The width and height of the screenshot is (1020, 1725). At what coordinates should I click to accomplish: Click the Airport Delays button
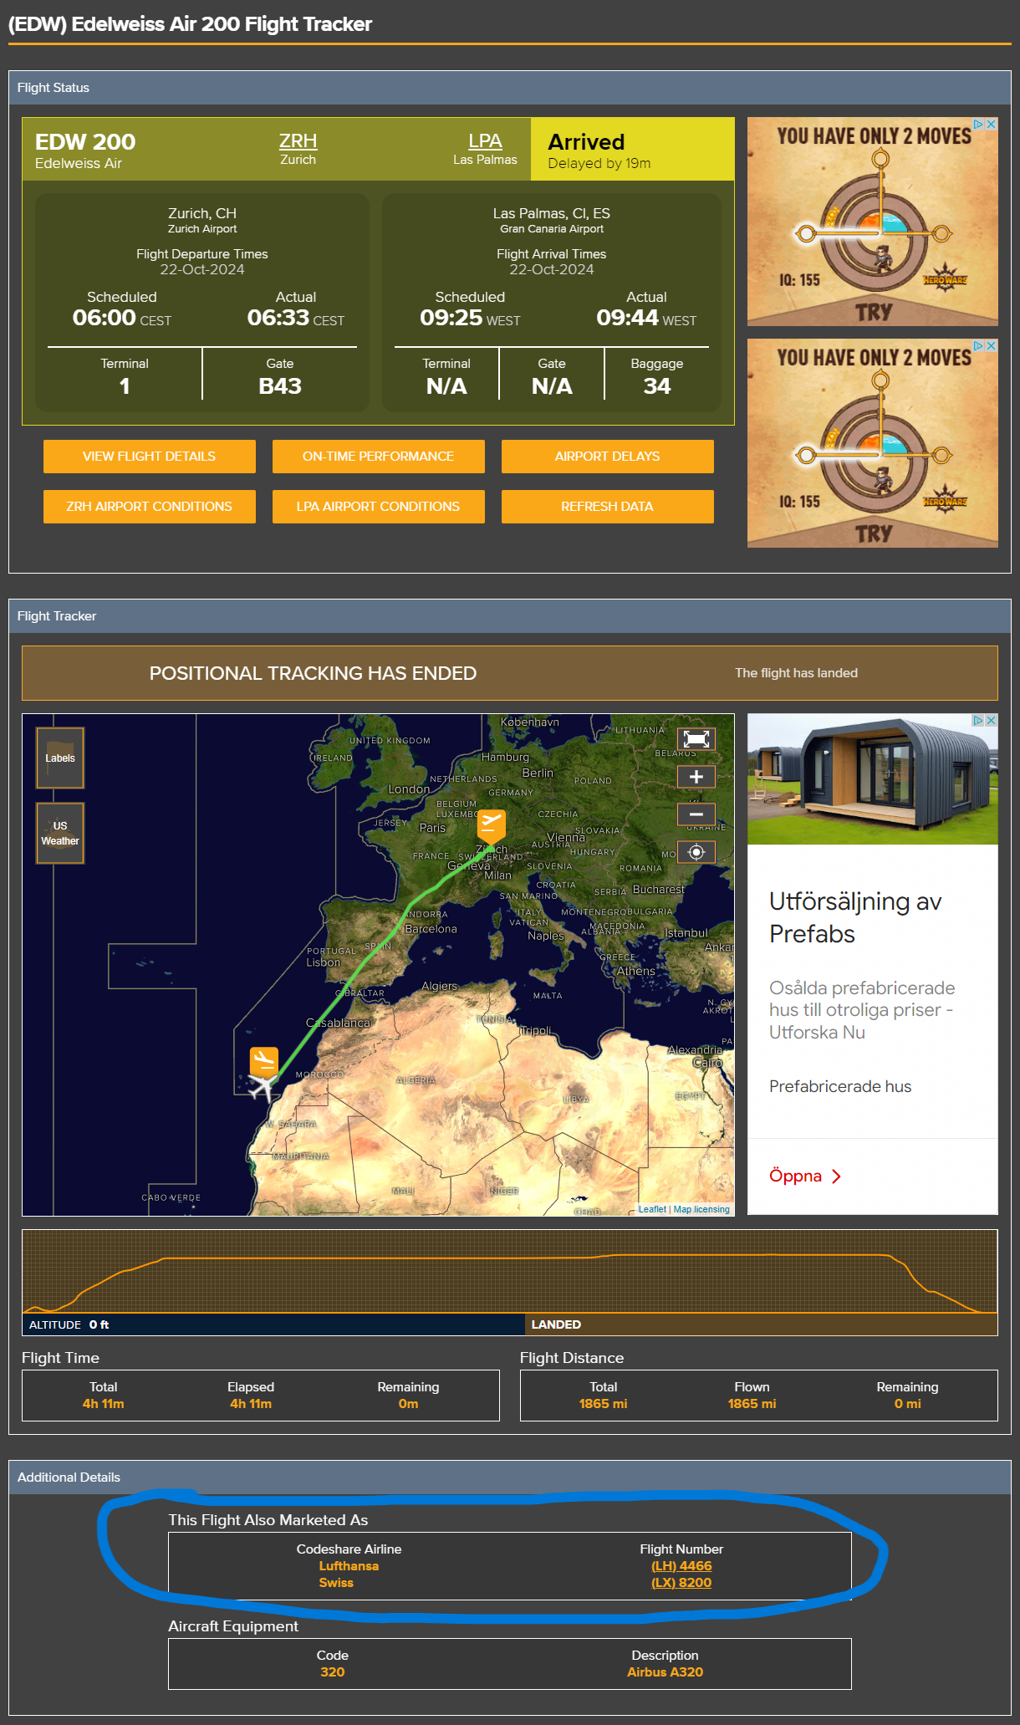[607, 457]
